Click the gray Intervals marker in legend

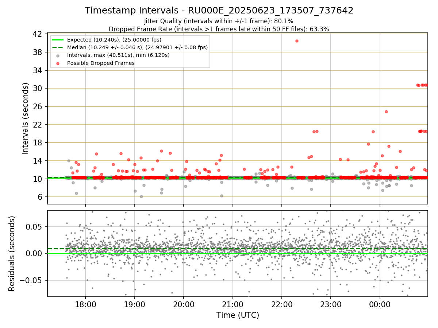click(x=58, y=55)
